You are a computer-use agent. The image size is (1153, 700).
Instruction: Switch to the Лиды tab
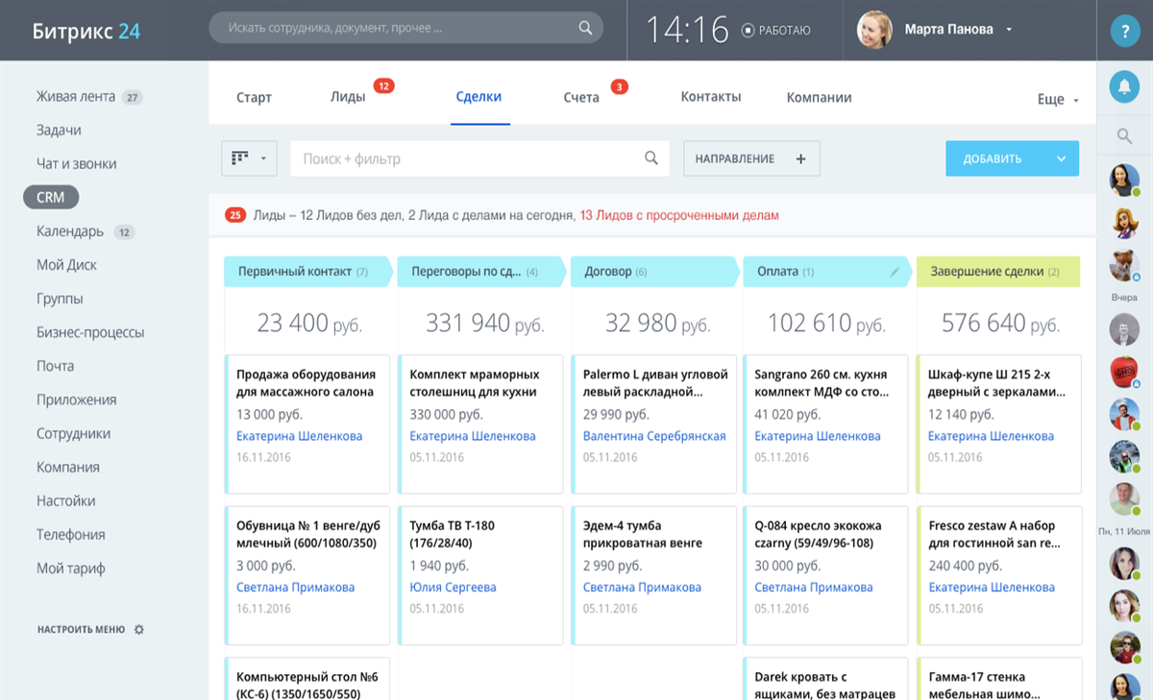click(347, 97)
